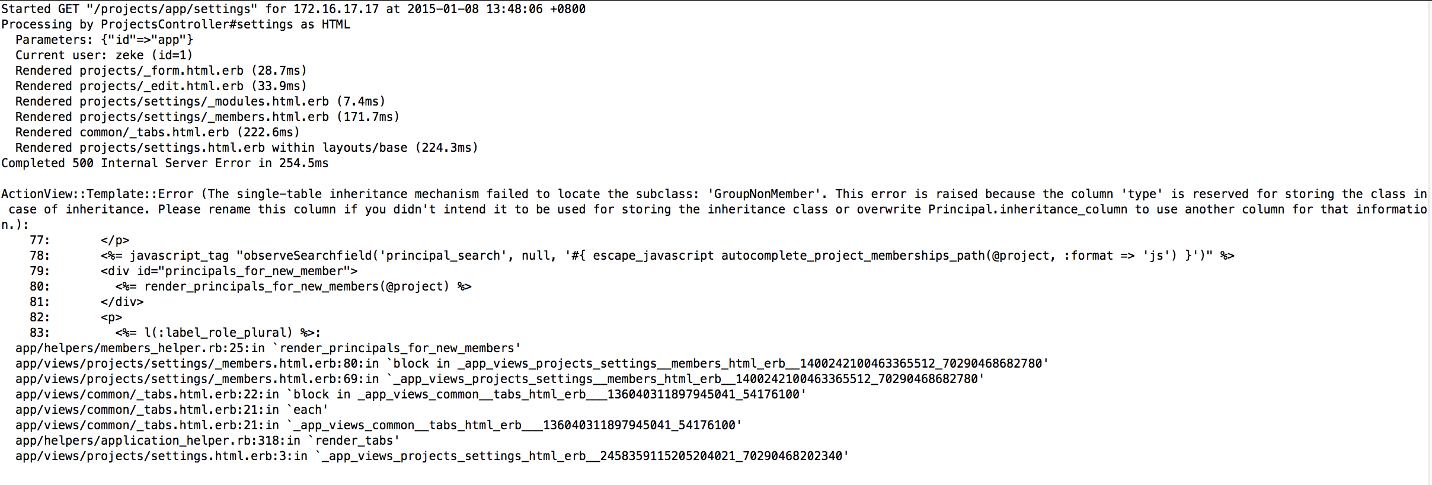Click the rendered settings/_modules.html.erb entry
The image size is (1432, 485).
click(200, 101)
